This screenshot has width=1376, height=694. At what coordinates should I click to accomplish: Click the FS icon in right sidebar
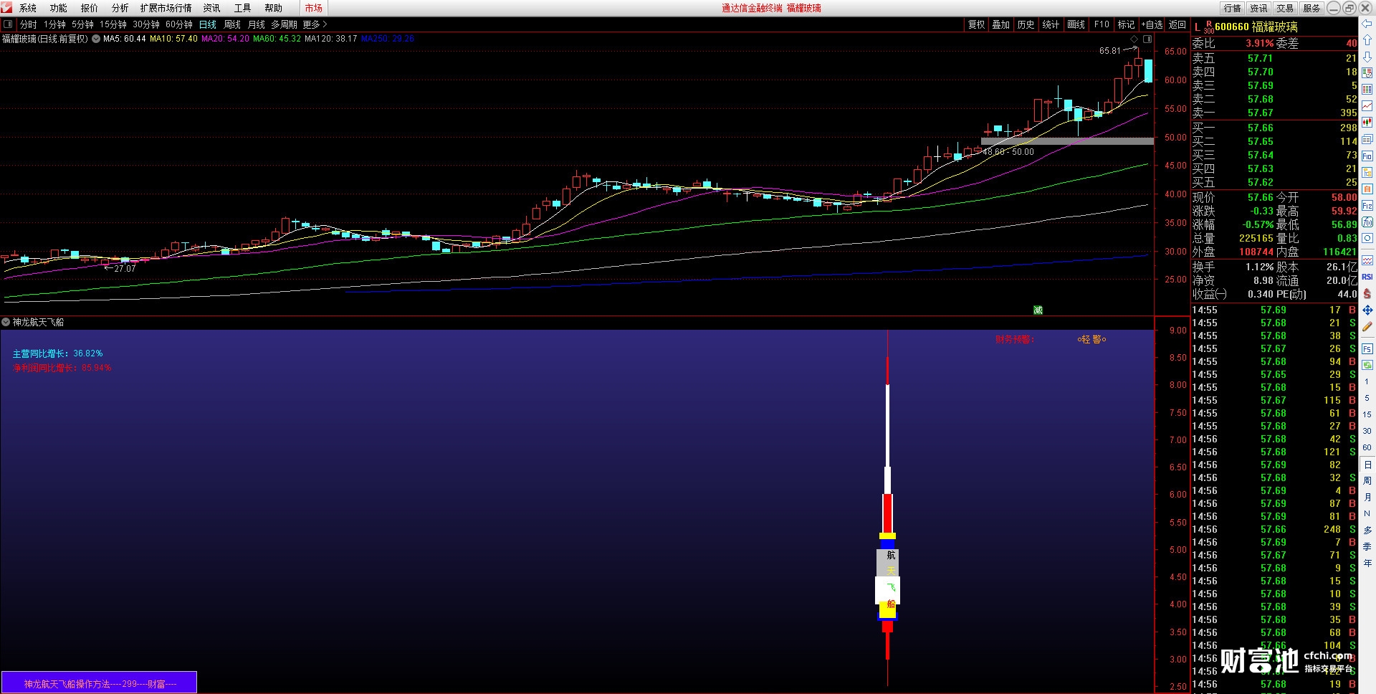click(x=1367, y=349)
